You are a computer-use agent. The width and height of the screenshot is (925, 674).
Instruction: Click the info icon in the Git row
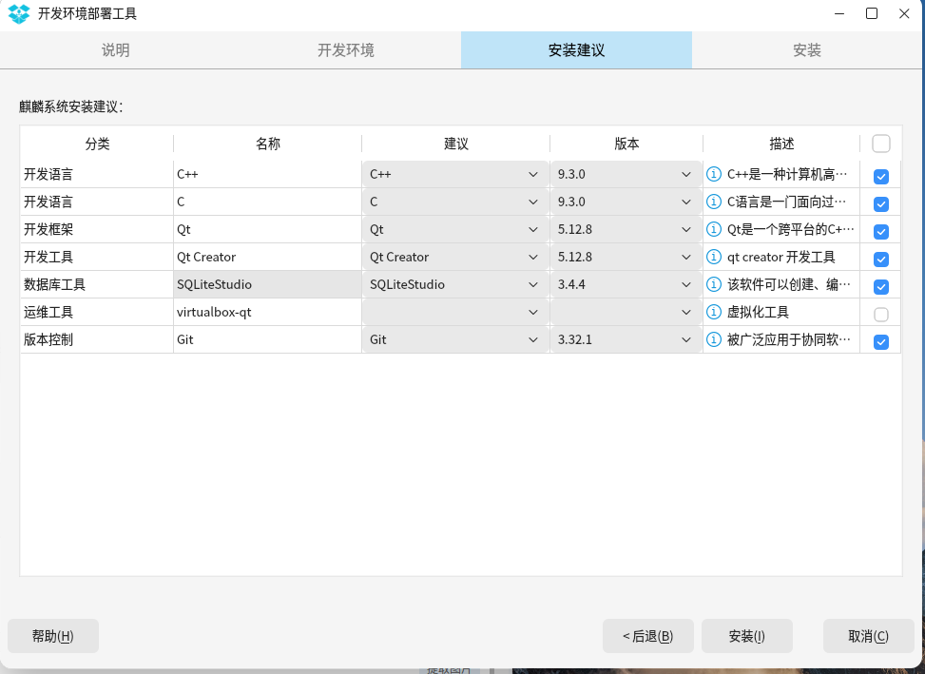(x=714, y=339)
